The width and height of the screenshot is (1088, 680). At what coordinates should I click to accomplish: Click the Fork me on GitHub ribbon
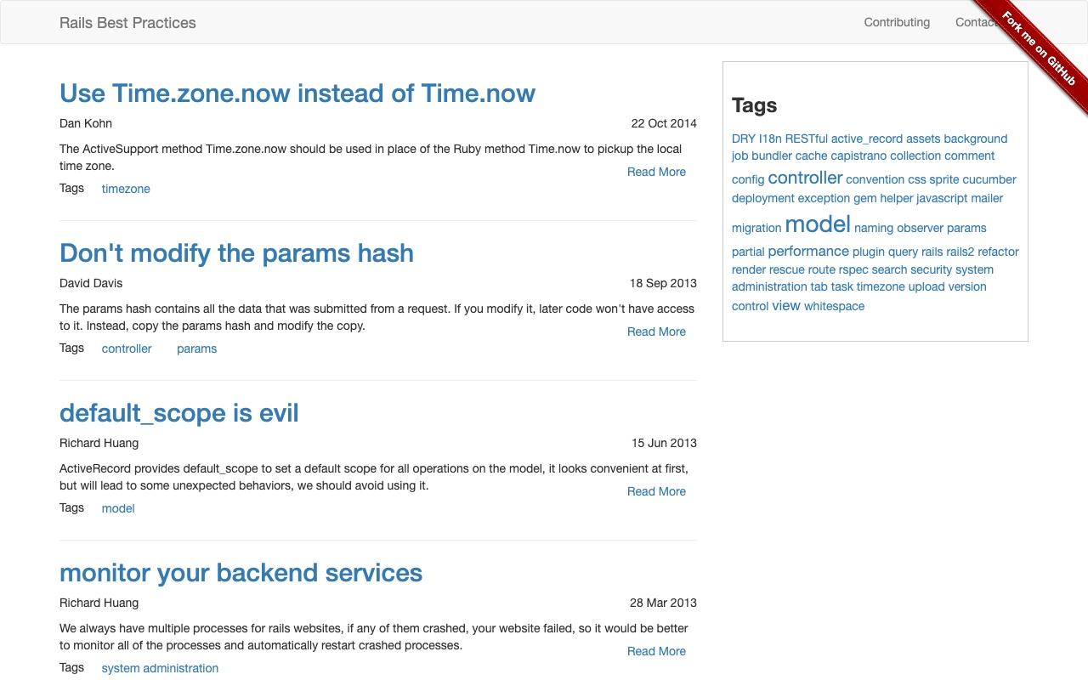pyautogui.click(x=1039, y=48)
